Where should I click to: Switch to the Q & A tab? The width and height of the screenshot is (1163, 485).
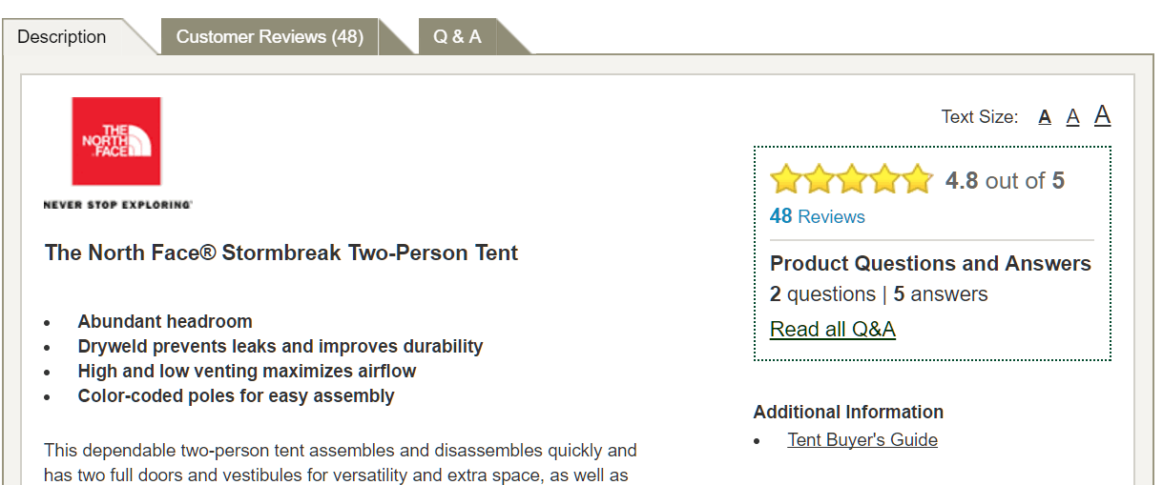click(x=457, y=37)
